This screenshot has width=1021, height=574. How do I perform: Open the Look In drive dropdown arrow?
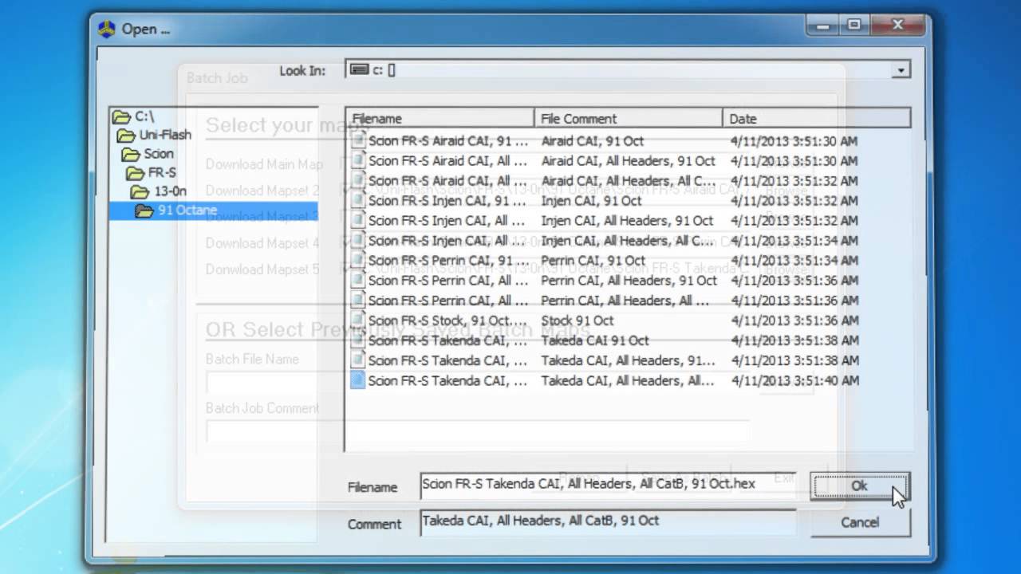[x=901, y=70]
